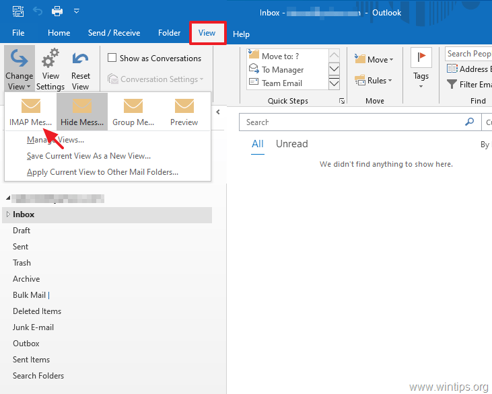Select Save Current View As a New View
Viewport: 492px width, 394px height.
tap(88, 156)
